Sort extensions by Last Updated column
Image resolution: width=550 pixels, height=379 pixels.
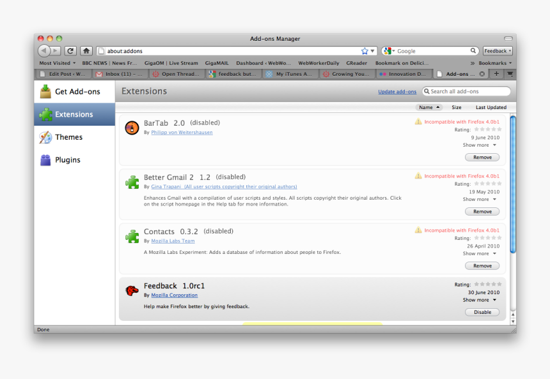point(491,107)
